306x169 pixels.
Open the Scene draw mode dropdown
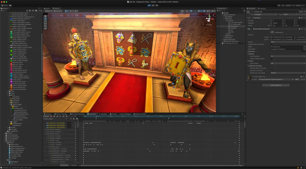[x=182, y=11]
